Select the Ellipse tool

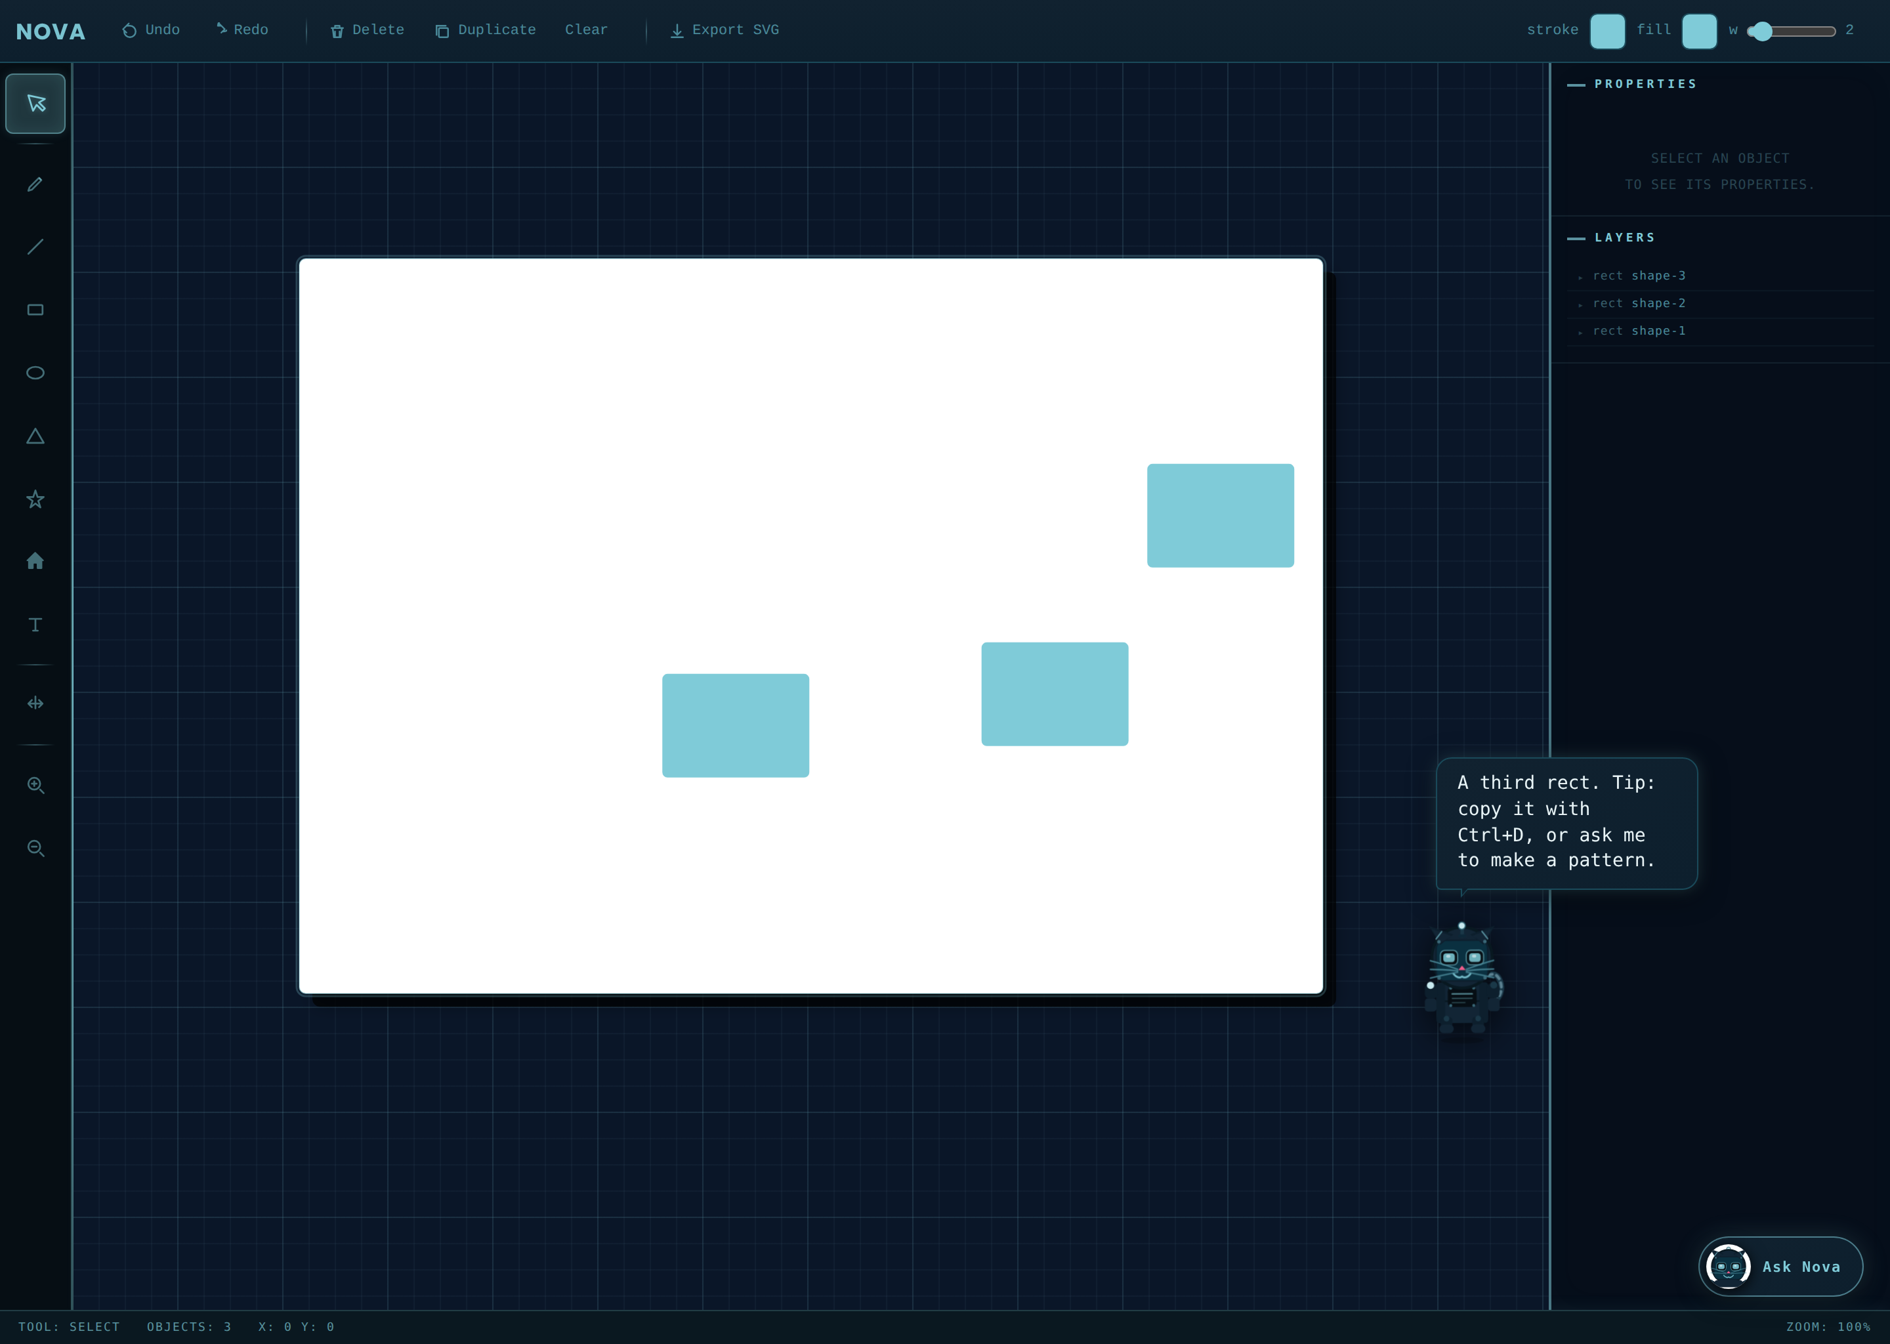coord(35,372)
